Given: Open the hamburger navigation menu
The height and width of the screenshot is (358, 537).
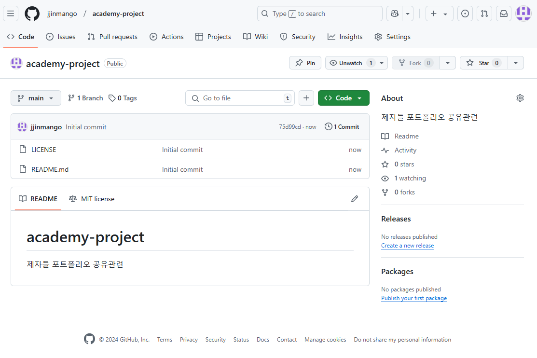Looking at the screenshot, I should (11, 14).
